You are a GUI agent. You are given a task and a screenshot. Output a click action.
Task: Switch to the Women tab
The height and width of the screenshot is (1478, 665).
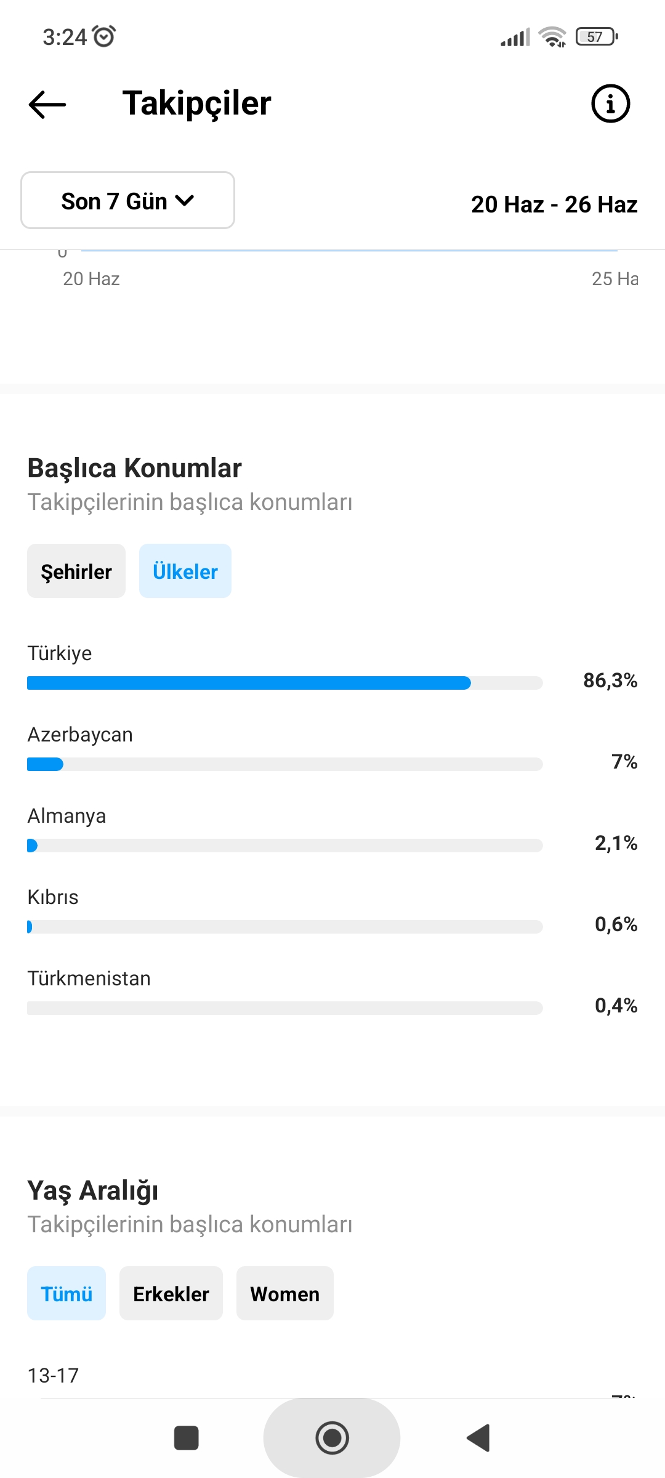285,1293
